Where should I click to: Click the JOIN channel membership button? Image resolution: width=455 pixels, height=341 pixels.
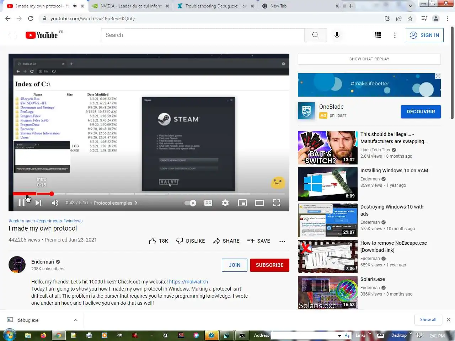235,265
